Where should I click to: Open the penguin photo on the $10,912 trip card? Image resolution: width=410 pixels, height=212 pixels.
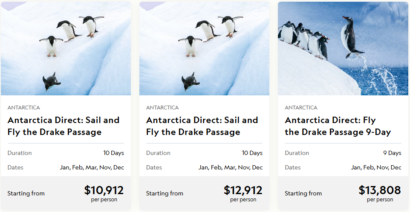(66, 49)
